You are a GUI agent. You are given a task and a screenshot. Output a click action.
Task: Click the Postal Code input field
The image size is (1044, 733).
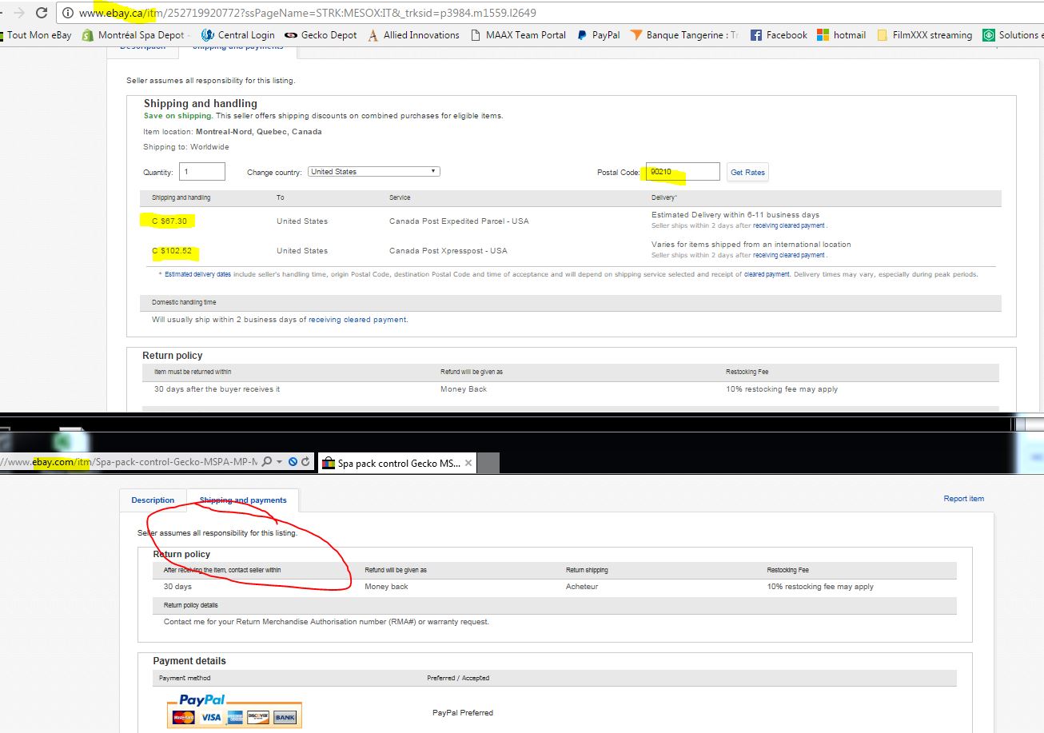click(x=682, y=172)
